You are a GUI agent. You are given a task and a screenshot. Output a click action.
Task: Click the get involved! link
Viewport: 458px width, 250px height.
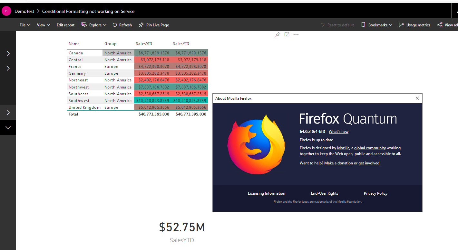tap(369, 163)
